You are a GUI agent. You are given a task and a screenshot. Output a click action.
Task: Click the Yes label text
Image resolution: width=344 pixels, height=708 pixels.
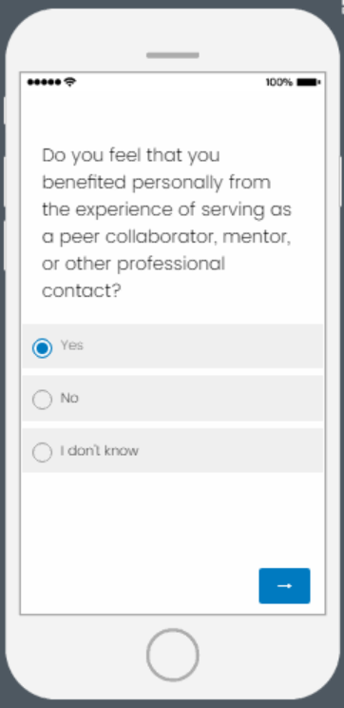(x=72, y=345)
